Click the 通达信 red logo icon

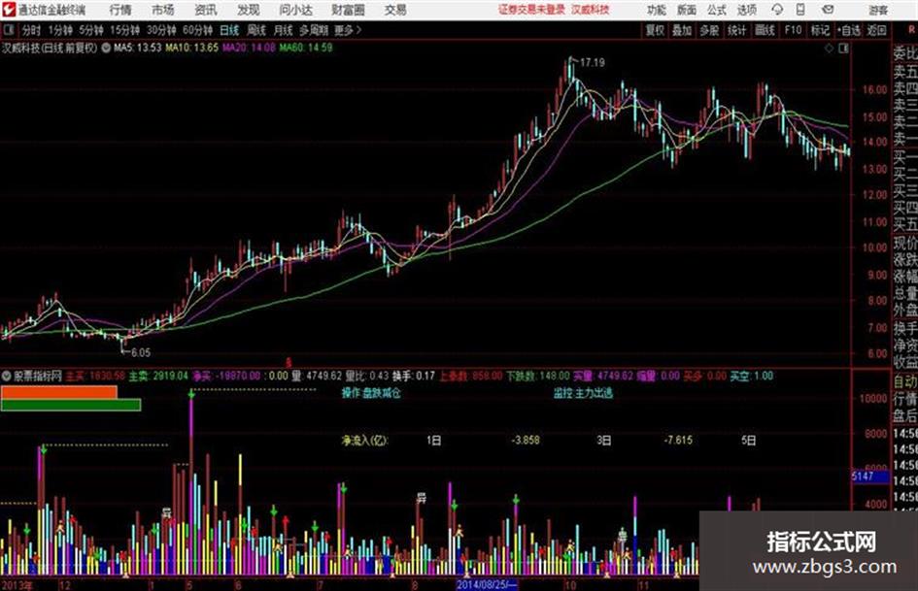pos(8,10)
